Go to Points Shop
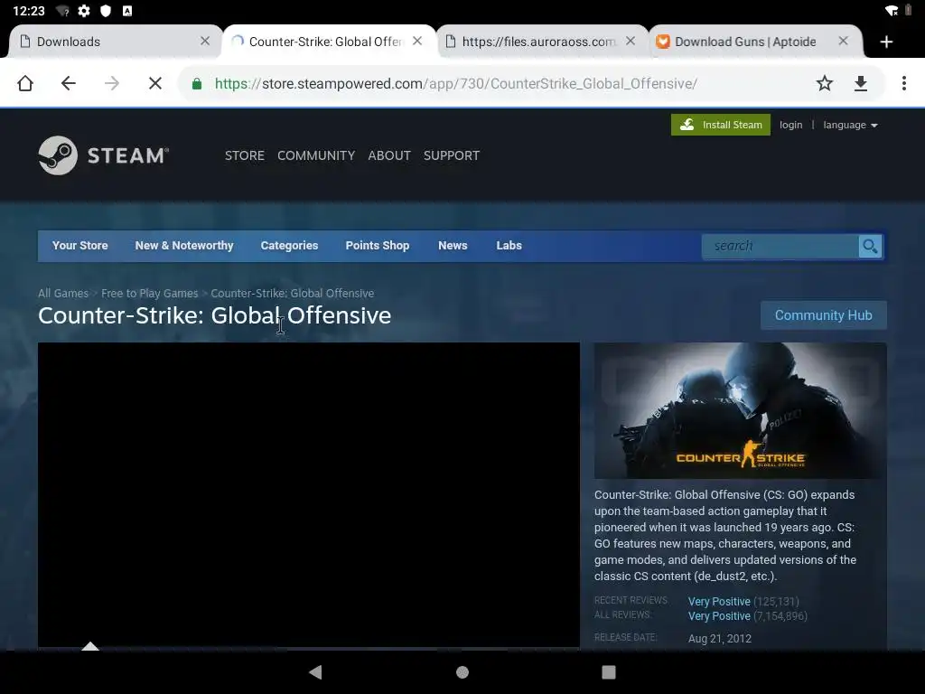 tap(377, 246)
